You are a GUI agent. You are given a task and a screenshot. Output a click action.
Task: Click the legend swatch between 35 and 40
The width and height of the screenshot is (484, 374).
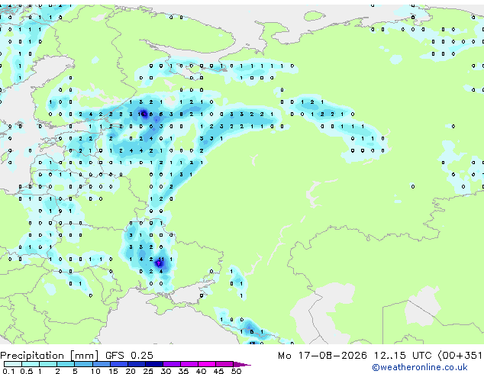(189, 364)
